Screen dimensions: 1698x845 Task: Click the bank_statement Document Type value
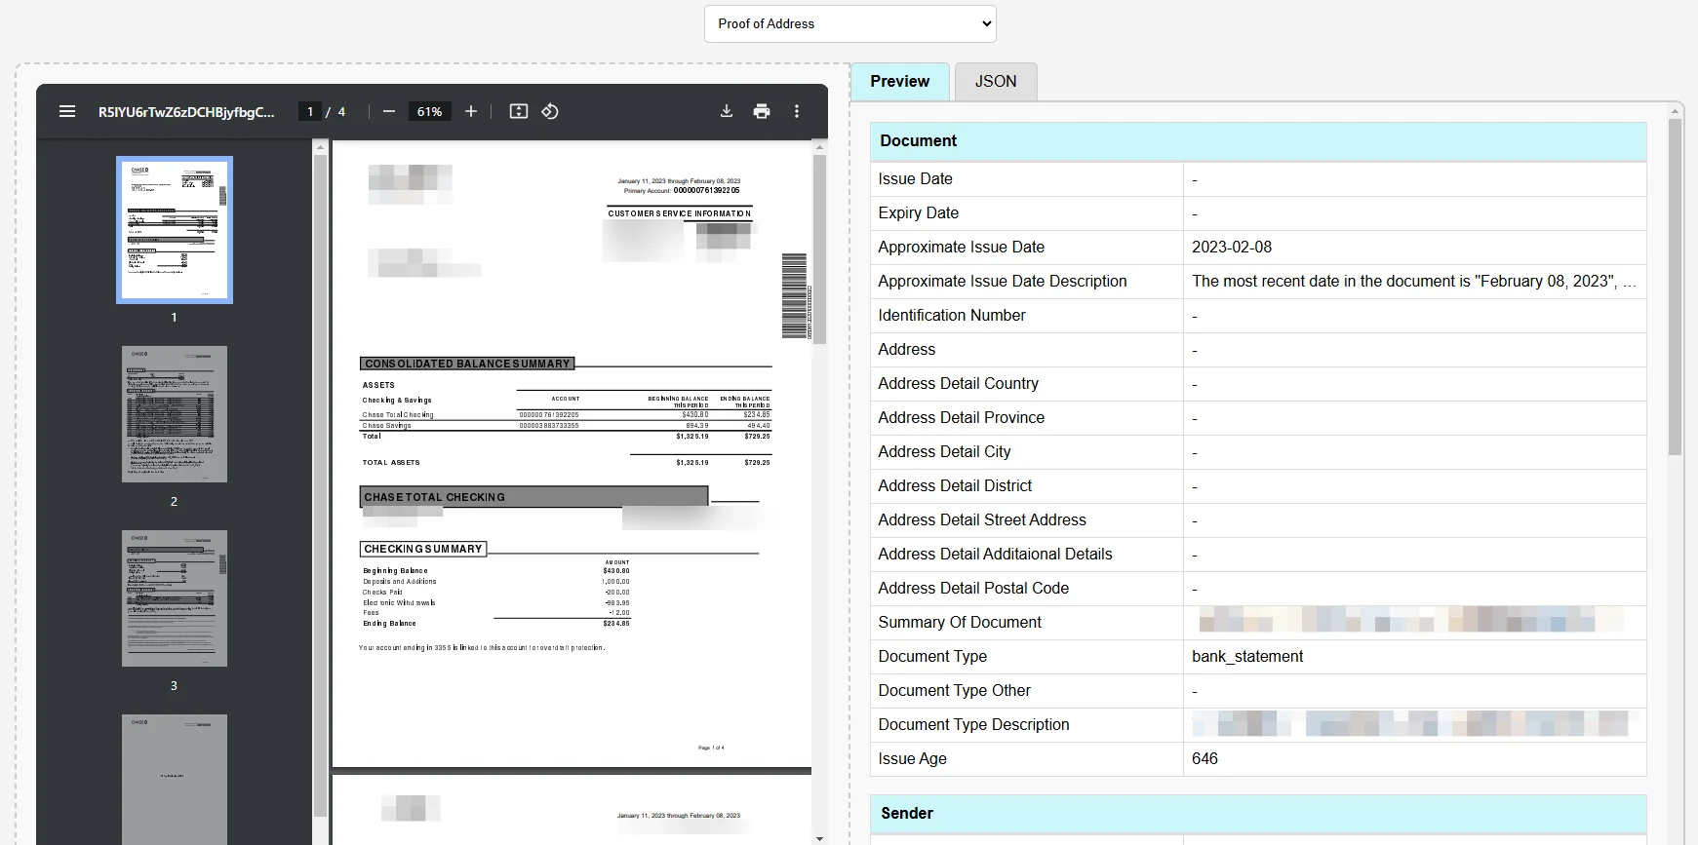pos(1247,657)
